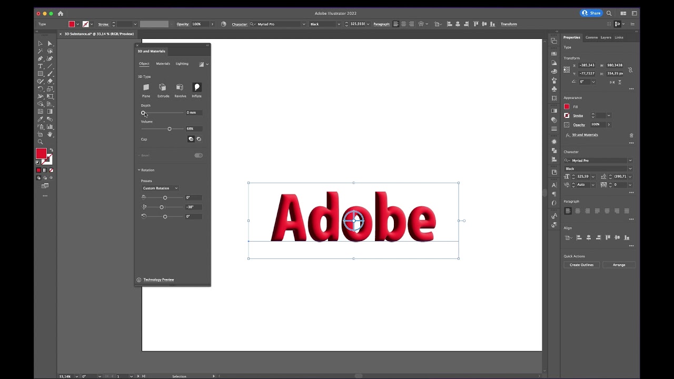Toggle the Bevel switch

point(199,155)
